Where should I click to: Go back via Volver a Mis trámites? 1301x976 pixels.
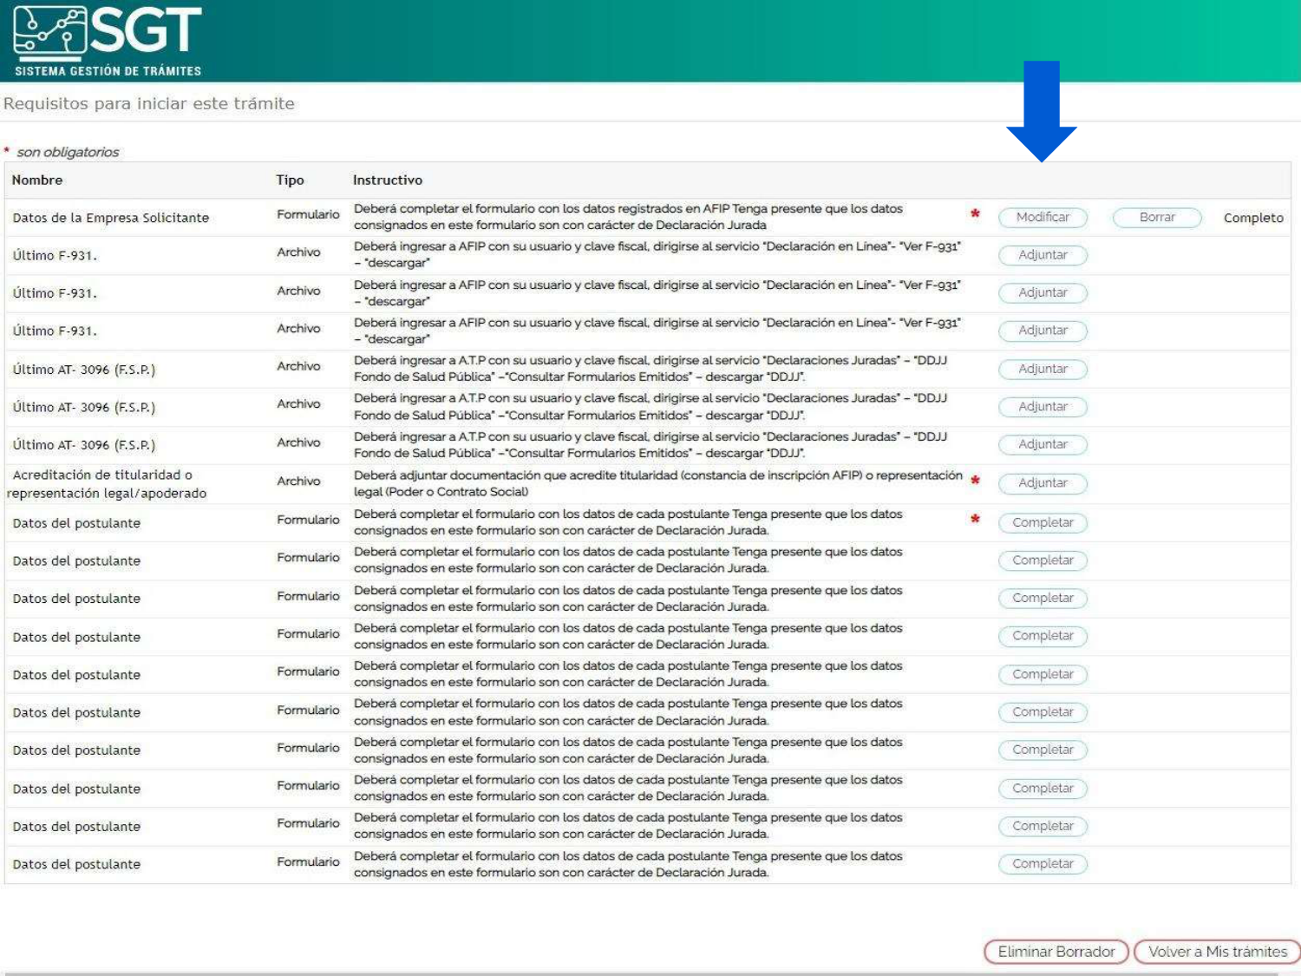[1217, 952]
